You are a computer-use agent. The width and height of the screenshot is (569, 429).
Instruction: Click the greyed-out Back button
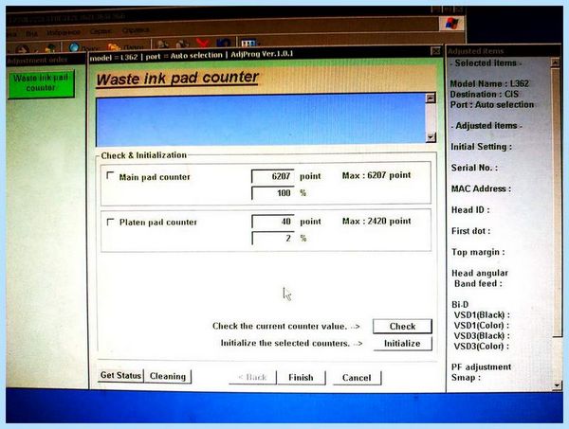(x=252, y=377)
